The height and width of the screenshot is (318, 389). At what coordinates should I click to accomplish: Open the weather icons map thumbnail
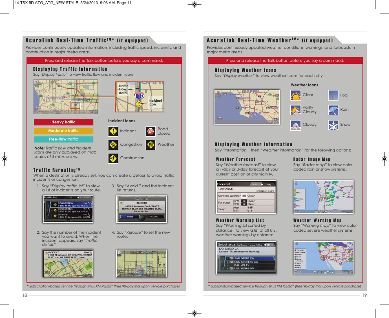click(247, 107)
